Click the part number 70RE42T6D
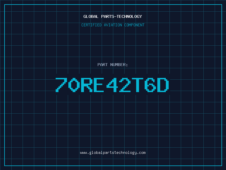Image resolution: width=226 pixels, height=170 pixels. pos(112,85)
